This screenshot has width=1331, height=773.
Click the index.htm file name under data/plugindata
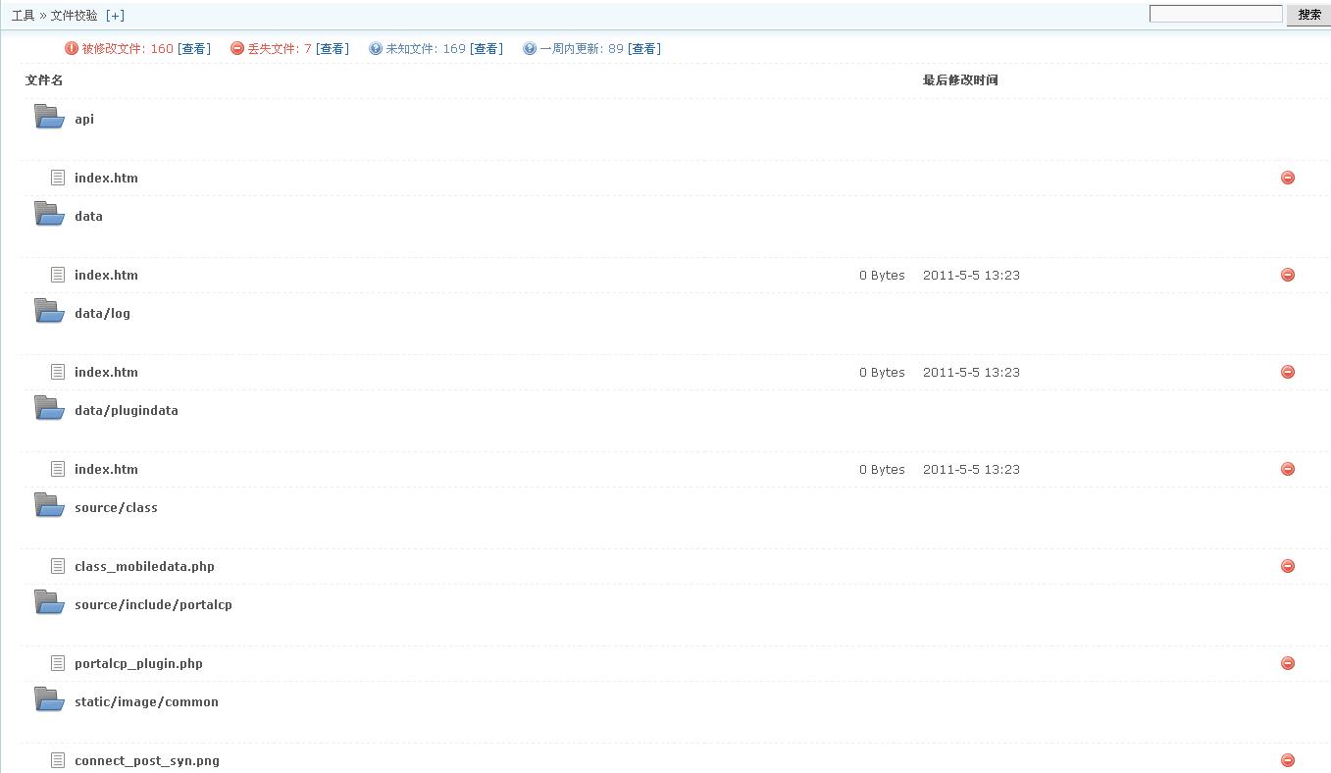pyautogui.click(x=106, y=469)
